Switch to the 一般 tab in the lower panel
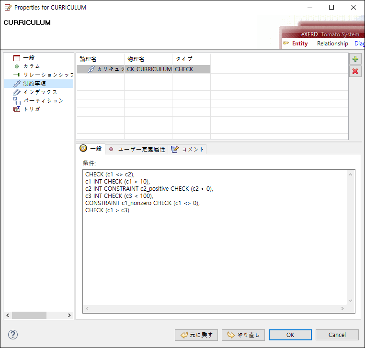Image resolution: width=365 pixels, height=348 pixels. [x=91, y=149]
